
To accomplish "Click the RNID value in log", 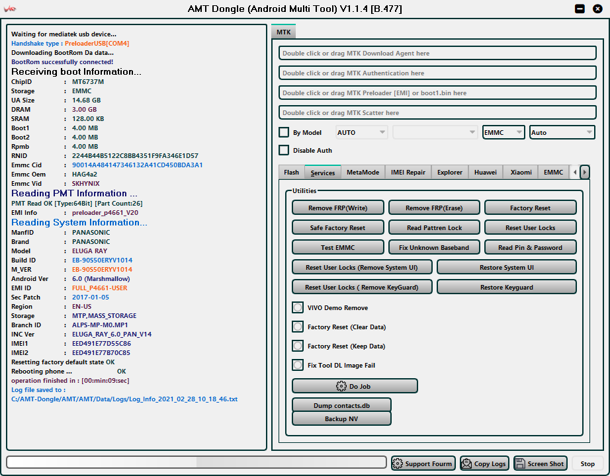I will click(135, 155).
